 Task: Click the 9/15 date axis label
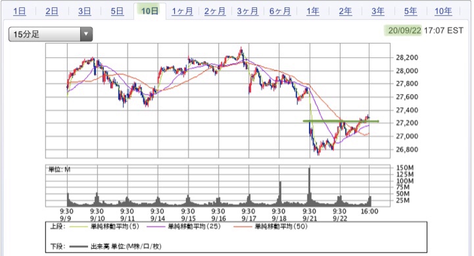tap(188, 218)
